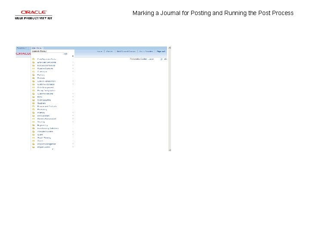Click the menu sort arrow under search
Screen dimensions: 310x232
pyautogui.click(x=73, y=56)
